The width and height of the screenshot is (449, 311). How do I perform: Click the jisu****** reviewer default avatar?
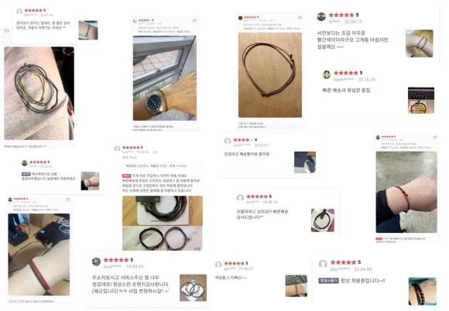(323, 264)
